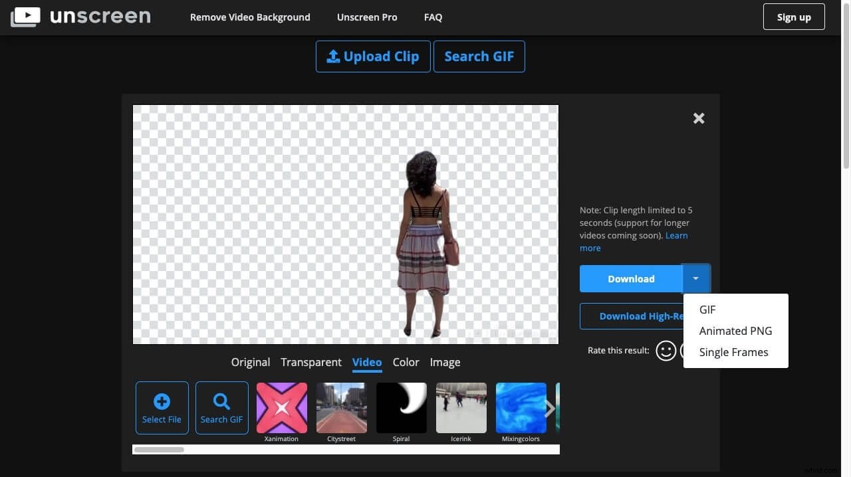This screenshot has height=477, width=851.
Task: Click the blue Download button
Action: click(x=630, y=278)
